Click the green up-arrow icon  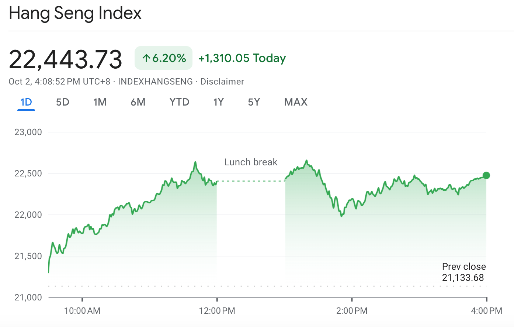click(x=146, y=58)
